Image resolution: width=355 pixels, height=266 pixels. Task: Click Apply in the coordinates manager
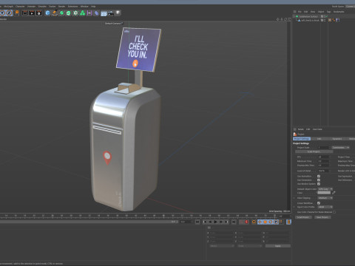tap(278, 246)
